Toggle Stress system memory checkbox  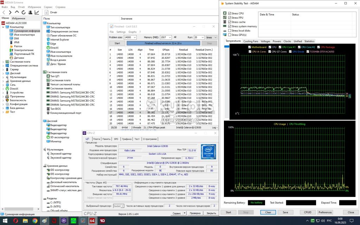pos(230,26)
